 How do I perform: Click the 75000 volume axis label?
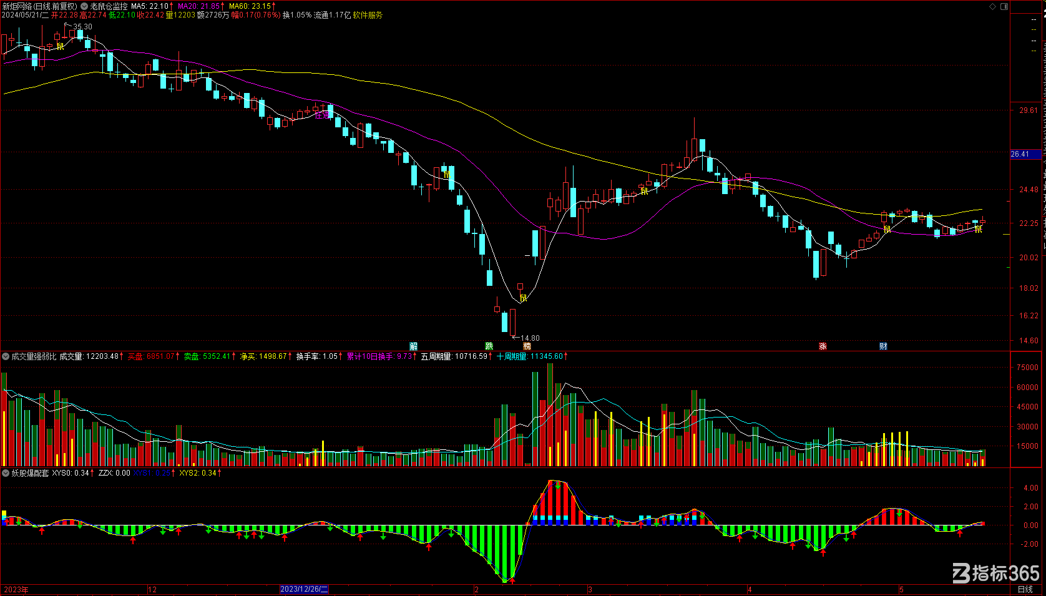pyautogui.click(x=1027, y=368)
